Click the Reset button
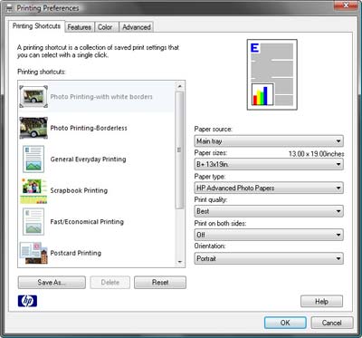The image size is (362, 338). (x=160, y=283)
